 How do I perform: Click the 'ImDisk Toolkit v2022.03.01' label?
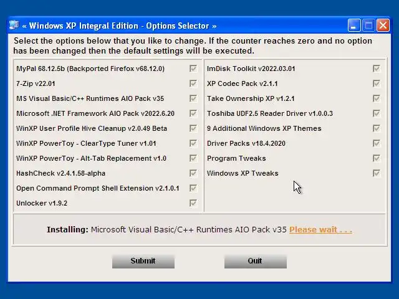pyautogui.click(x=251, y=69)
